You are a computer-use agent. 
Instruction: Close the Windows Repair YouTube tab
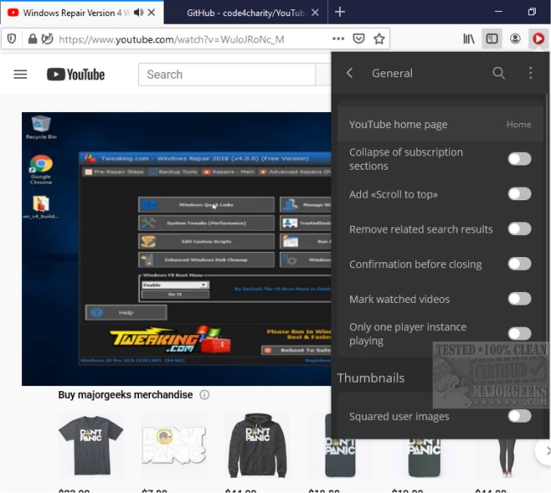pyautogui.click(x=152, y=13)
